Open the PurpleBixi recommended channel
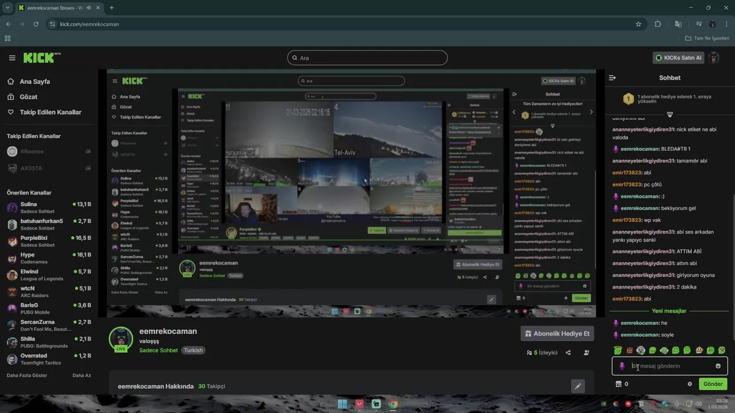Image resolution: width=735 pixels, height=413 pixels. pos(49,241)
